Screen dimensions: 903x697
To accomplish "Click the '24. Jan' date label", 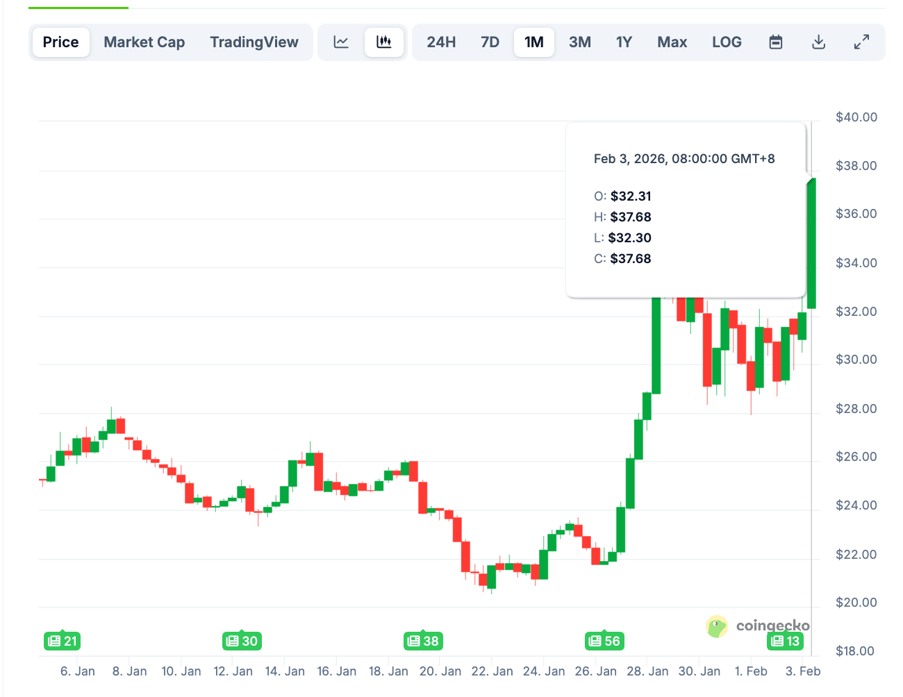I will point(544,671).
